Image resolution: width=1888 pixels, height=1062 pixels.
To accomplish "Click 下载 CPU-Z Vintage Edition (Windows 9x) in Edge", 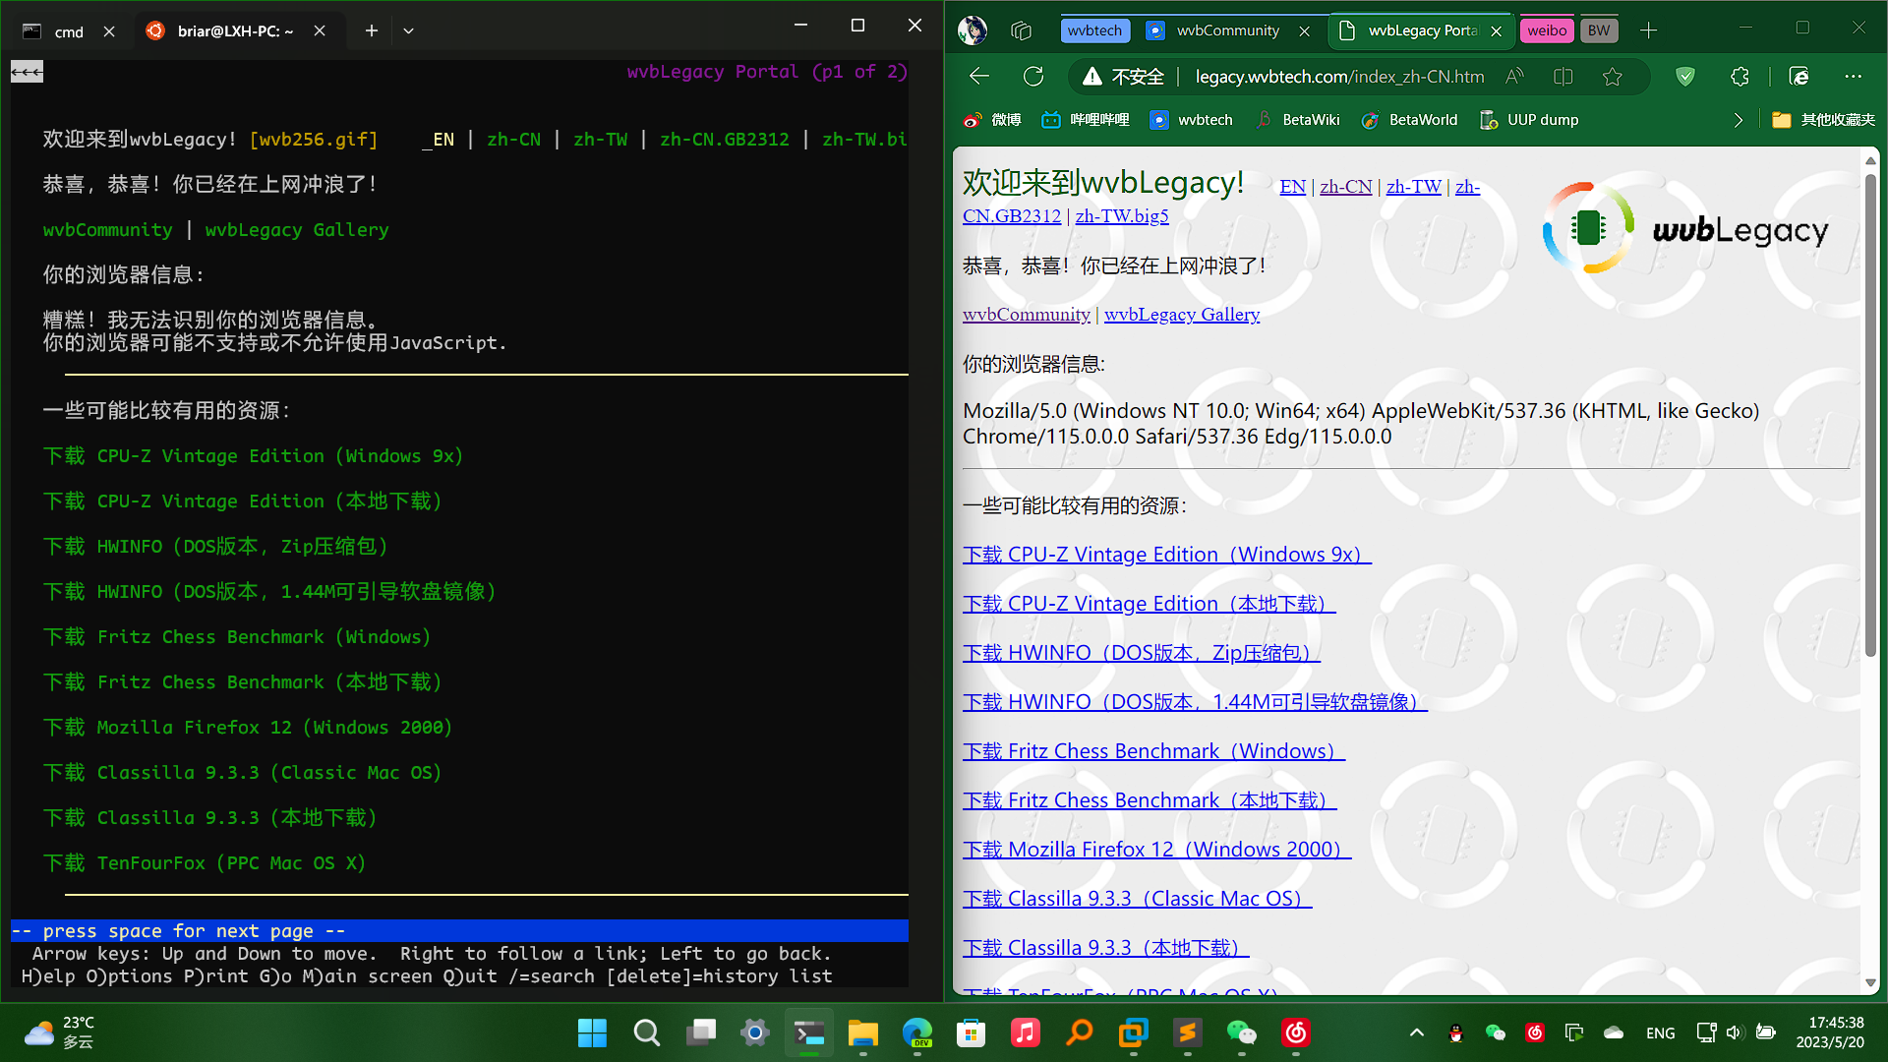I will tap(1167, 555).
